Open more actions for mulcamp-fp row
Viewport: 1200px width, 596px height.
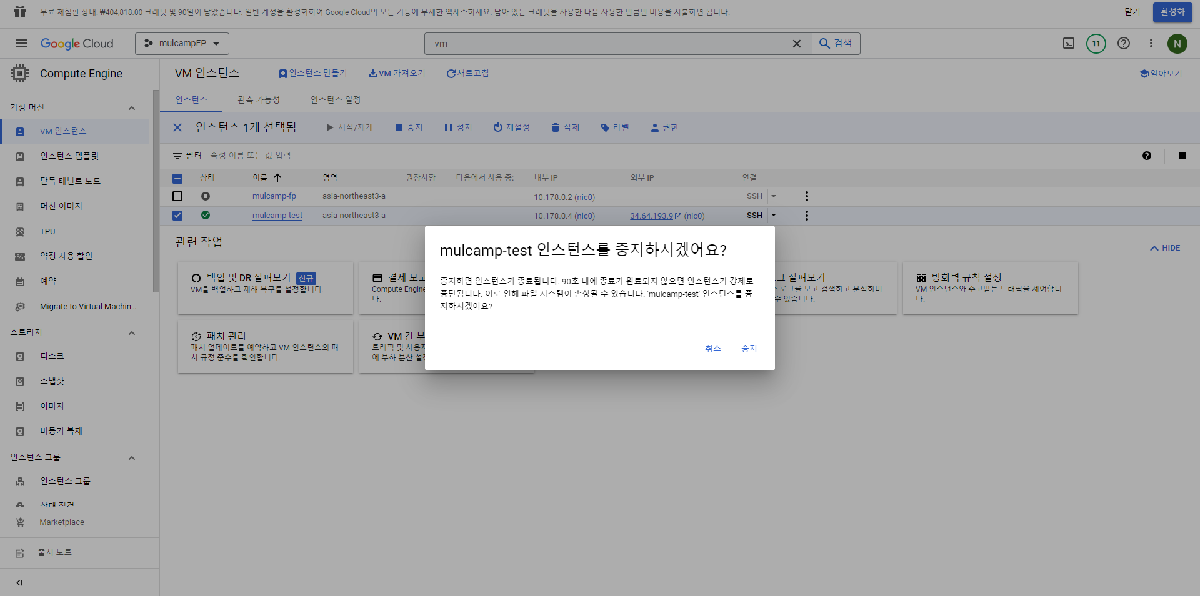coord(807,196)
